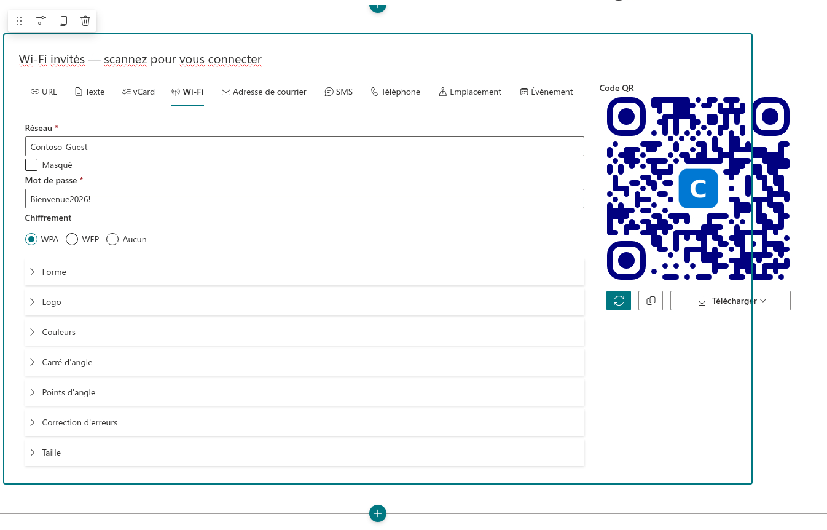Open the Couleurs section

pos(305,332)
